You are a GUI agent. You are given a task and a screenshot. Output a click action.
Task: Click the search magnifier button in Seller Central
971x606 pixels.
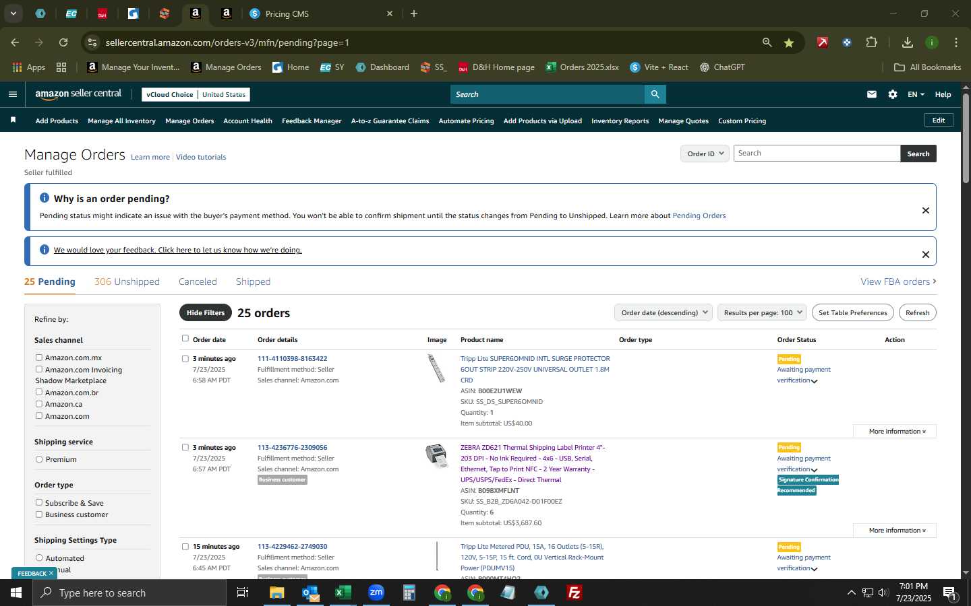[655, 94]
